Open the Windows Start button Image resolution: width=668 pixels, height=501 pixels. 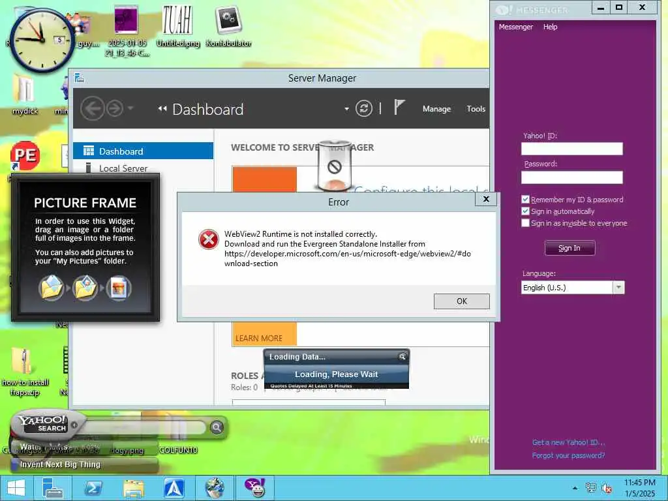click(16, 488)
